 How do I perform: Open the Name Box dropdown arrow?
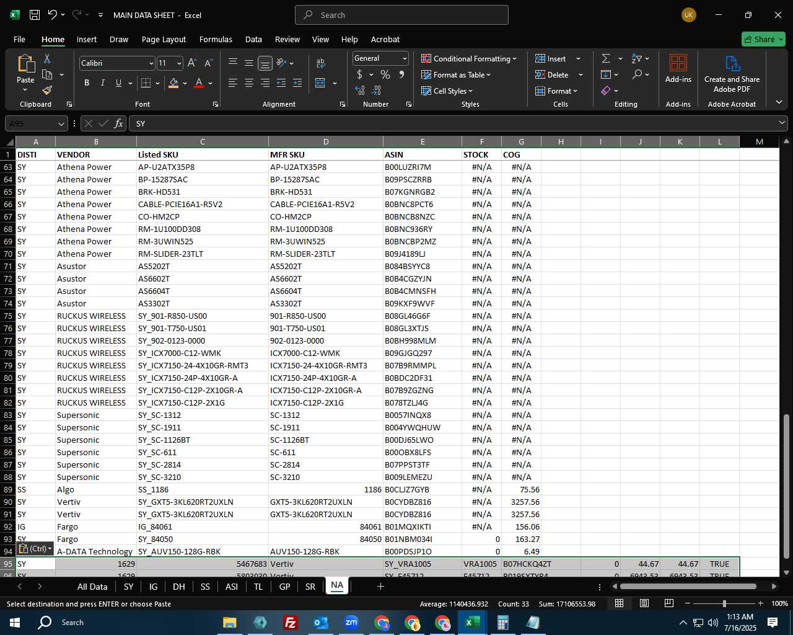60,123
